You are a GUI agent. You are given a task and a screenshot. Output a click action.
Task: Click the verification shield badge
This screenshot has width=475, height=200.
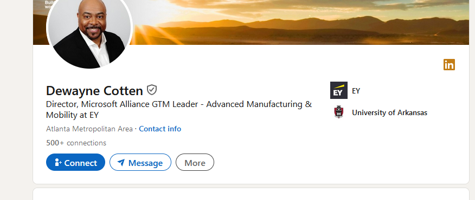[152, 90]
